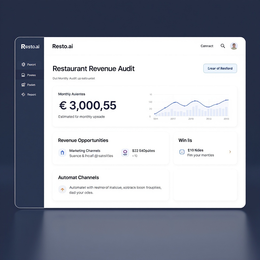This screenshot has width=260, height=260.
Task: Click the orange arrow Automat Channels icon
Action: tap(62, 189)
